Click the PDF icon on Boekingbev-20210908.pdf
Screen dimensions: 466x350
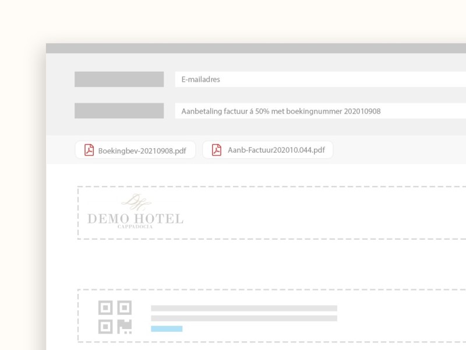[x=89, y=150]
